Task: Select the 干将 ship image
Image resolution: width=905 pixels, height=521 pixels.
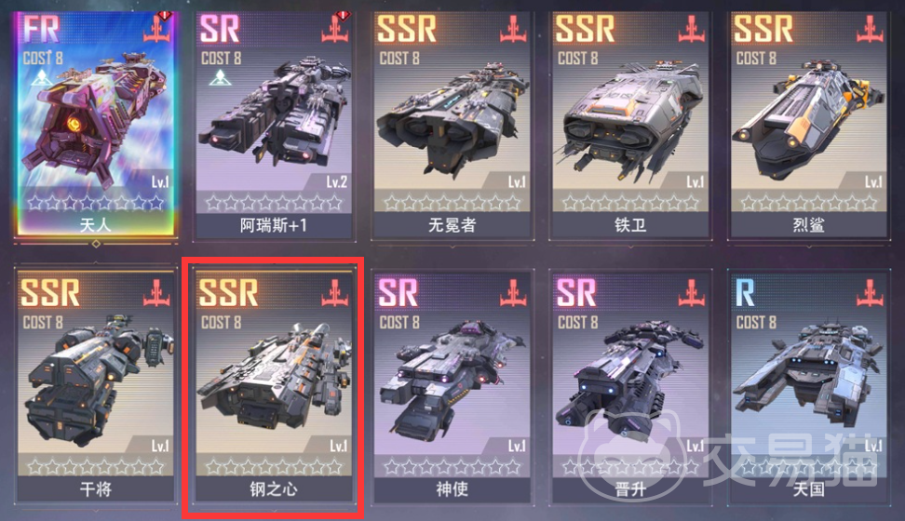Action: click(x=96, y=378)
